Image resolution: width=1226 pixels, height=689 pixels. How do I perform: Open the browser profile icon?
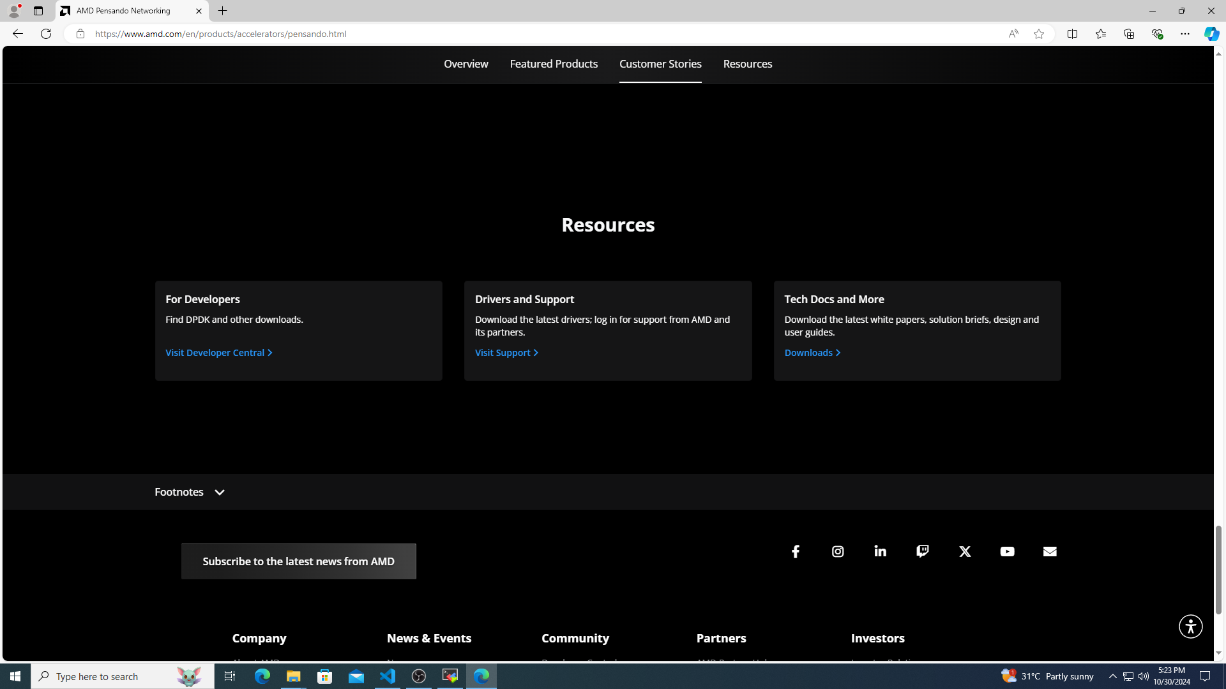tap(14, 11)
